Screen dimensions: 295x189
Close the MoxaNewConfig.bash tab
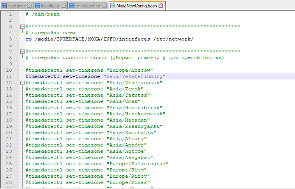tap(161, 6)
